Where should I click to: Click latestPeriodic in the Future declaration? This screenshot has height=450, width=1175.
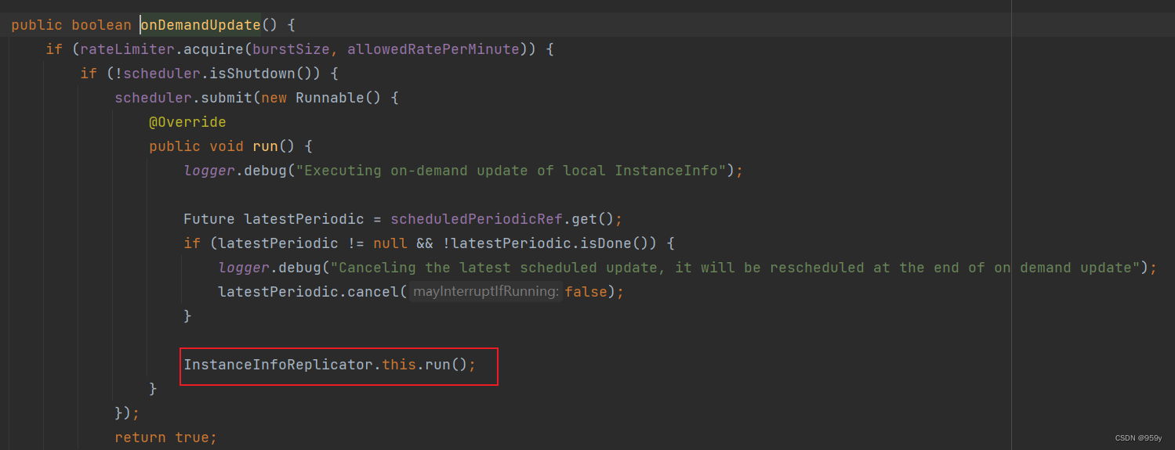click(304, 219)
